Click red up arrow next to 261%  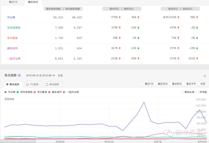point(198,58)
